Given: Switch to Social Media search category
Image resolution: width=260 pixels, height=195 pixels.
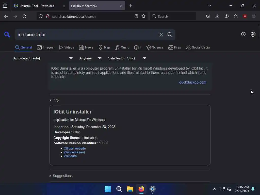Looking at the screenshot, I should point(198,47).
